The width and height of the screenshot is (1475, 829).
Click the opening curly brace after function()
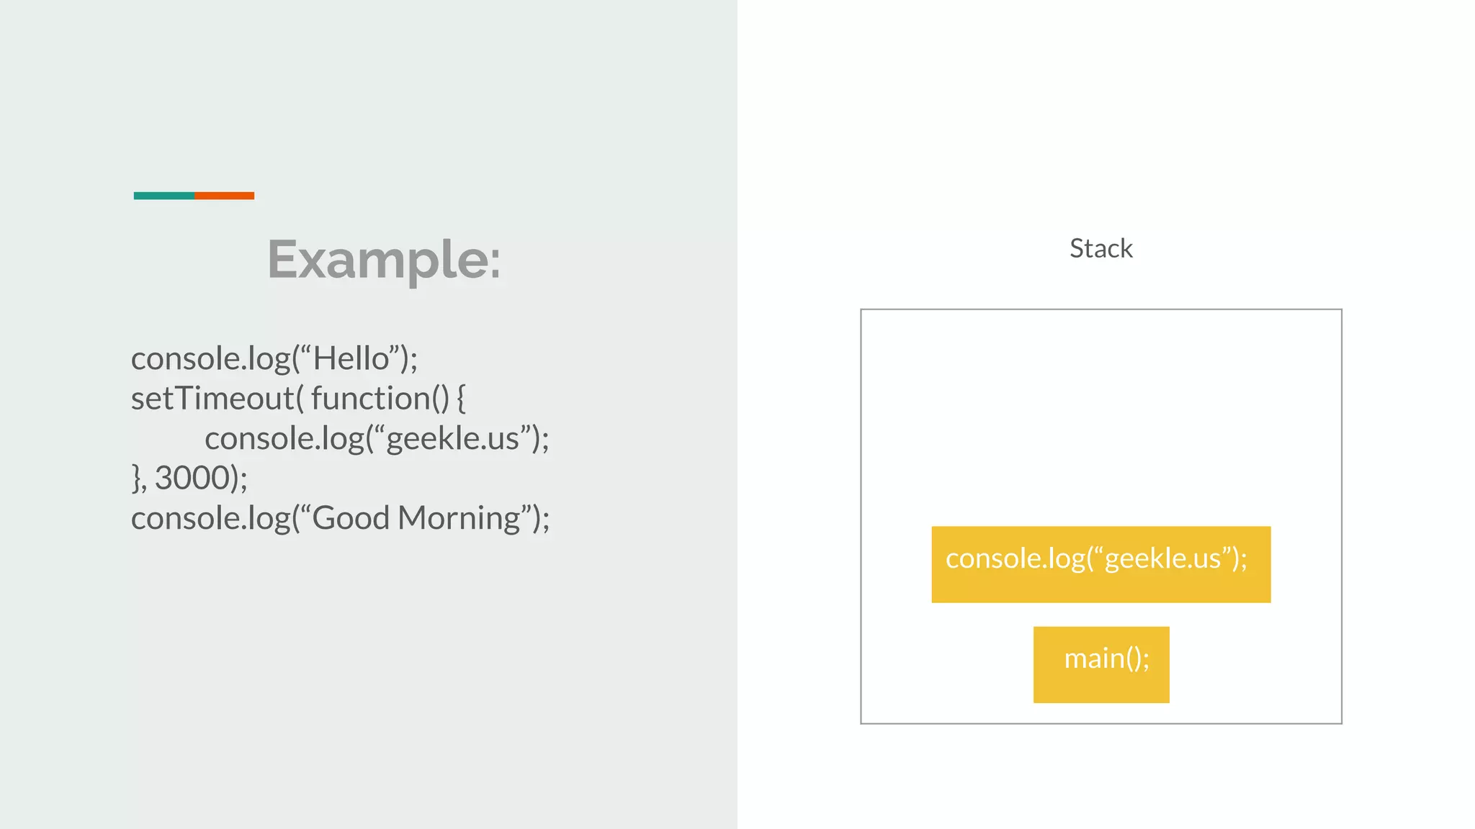point(461,398)
